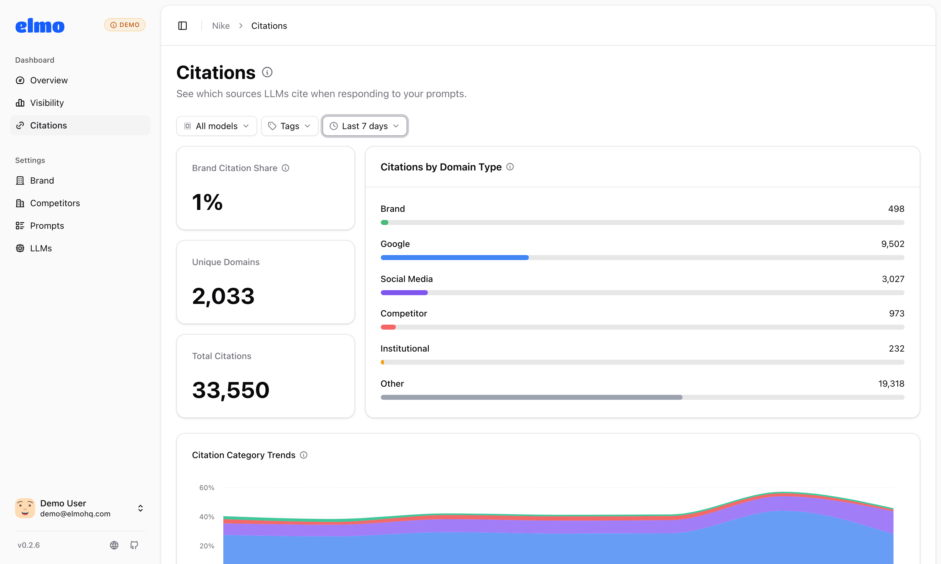Click the Social Media value 3,027
Viewport: 941px width, 564px height.
point(893,279)
